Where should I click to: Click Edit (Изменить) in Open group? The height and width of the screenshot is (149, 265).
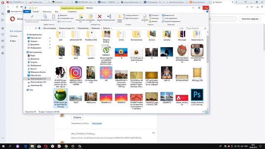pyautogui.click(x=154, y=18)
